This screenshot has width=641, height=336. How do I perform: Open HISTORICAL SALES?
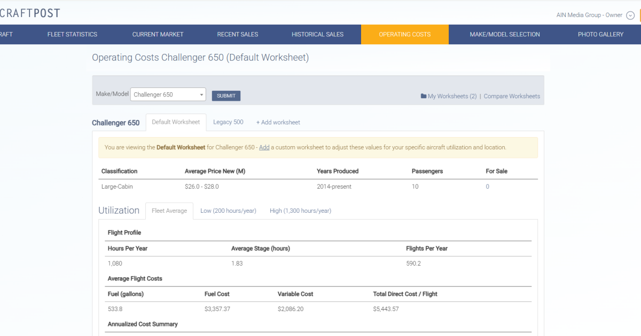317,34
